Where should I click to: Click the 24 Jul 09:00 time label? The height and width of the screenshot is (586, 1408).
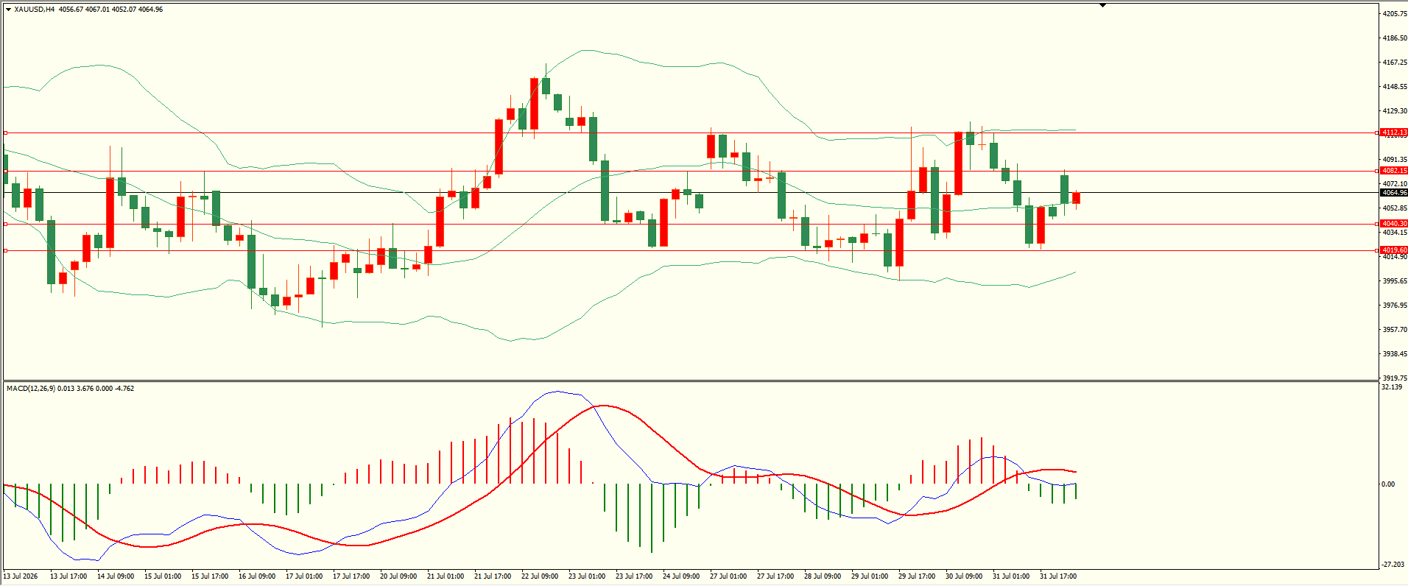pyautogui.click(x=681, y=576)
